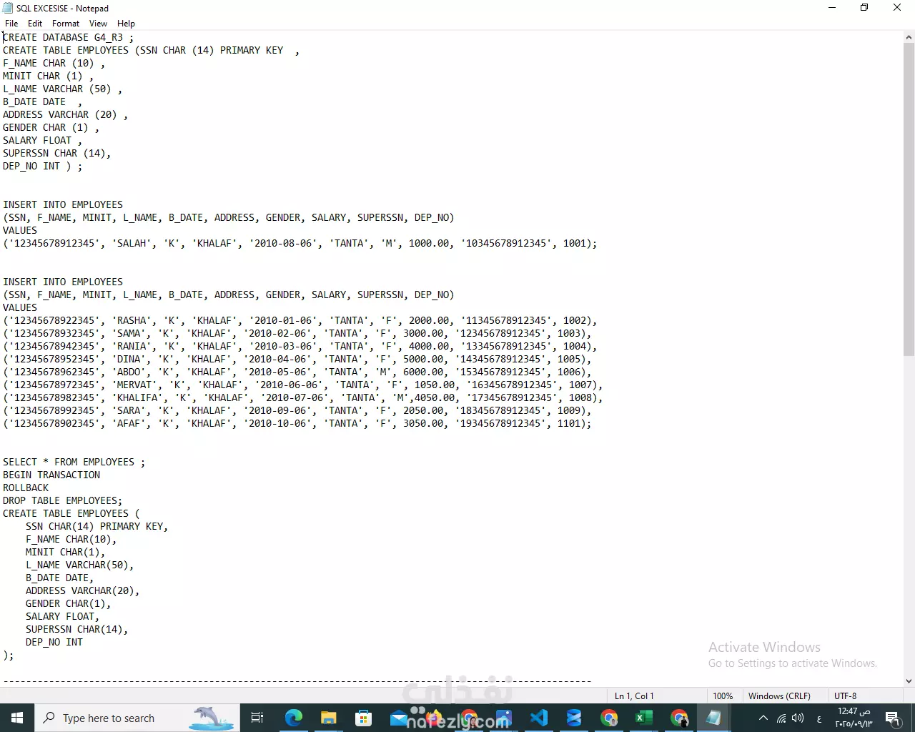Image resolution: width=915 pixels, height=732 pixels.
Task: Click the row containing 'SARA'
Action: point(297,410)
